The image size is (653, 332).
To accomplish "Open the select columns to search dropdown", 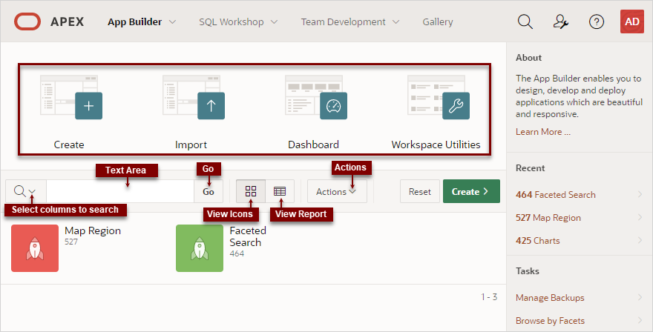I will coord(25,191).
